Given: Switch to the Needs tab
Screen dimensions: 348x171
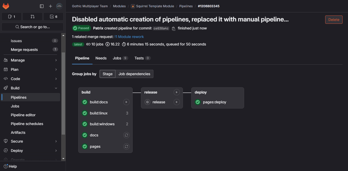Looking at the screenshot, I should 101,58.
